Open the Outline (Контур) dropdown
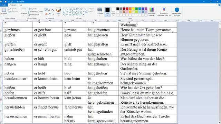 (x=89, y=9)
